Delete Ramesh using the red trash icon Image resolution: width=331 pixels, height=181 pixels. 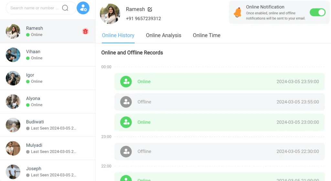[x=85, y=31]
